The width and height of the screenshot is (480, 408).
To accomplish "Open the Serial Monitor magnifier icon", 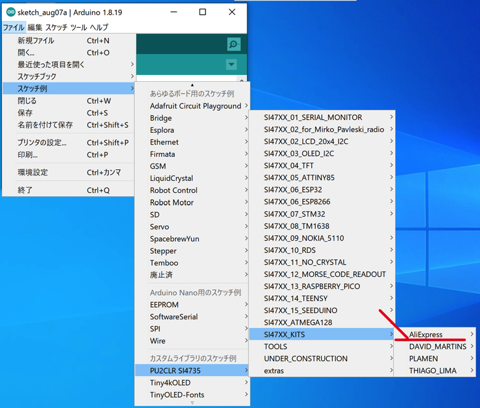I will point(234,44).
